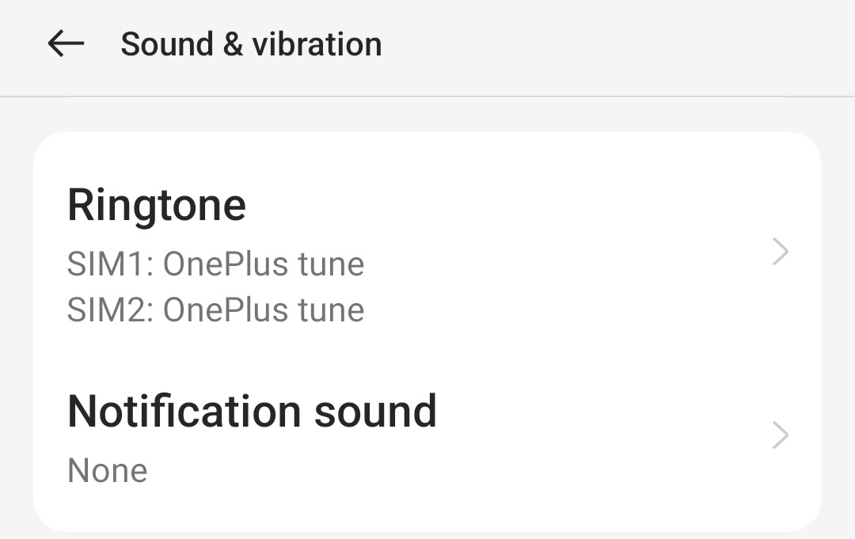Expand the Notification sound settings row
The height and width of the screenshot is (539, 855).
pyautogui.click(x=427, y=435)
